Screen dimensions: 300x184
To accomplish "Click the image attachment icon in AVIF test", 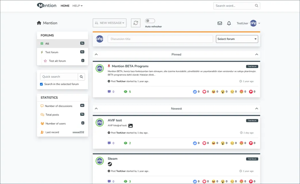I will tap(131, 126).
